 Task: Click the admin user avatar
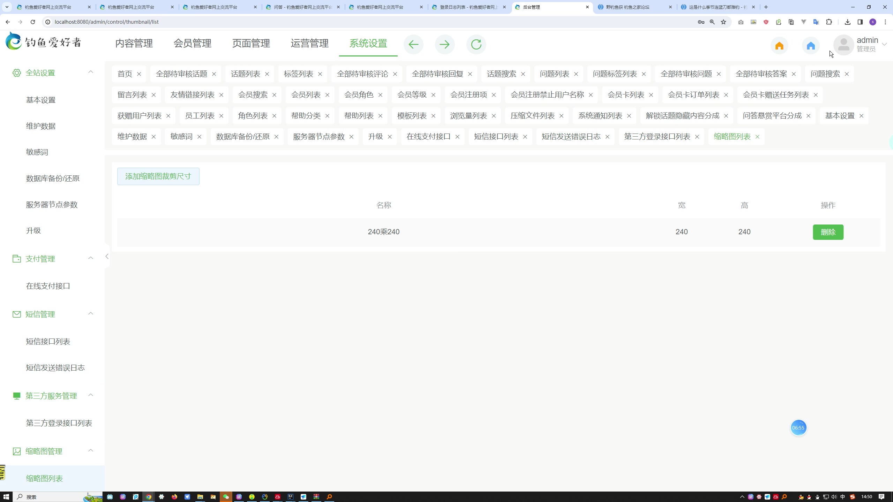point(843,45)
